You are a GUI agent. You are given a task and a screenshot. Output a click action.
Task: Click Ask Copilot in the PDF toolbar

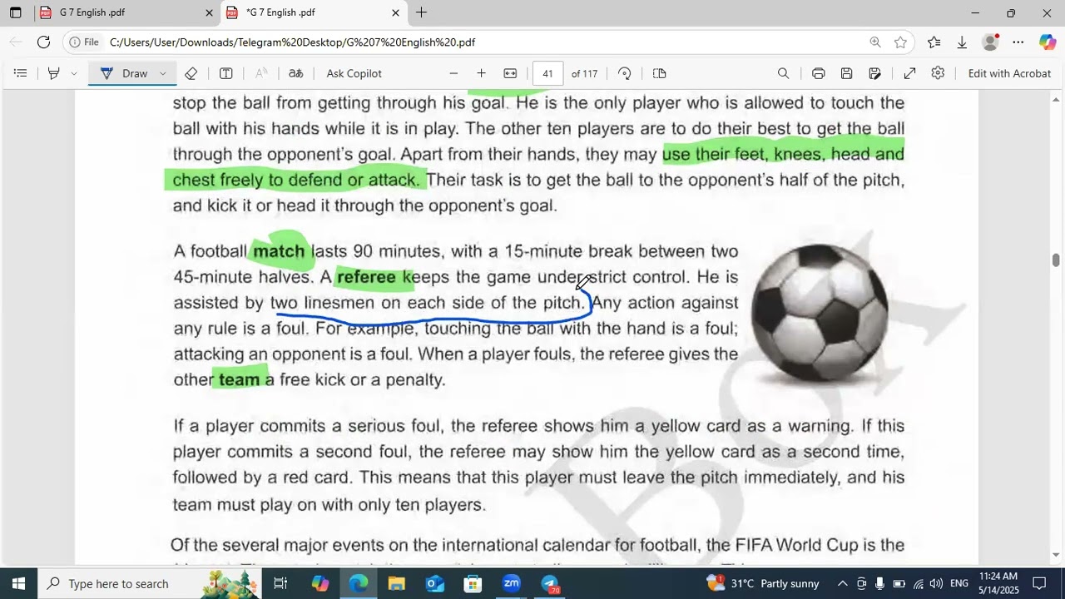[x=354, y=73]
